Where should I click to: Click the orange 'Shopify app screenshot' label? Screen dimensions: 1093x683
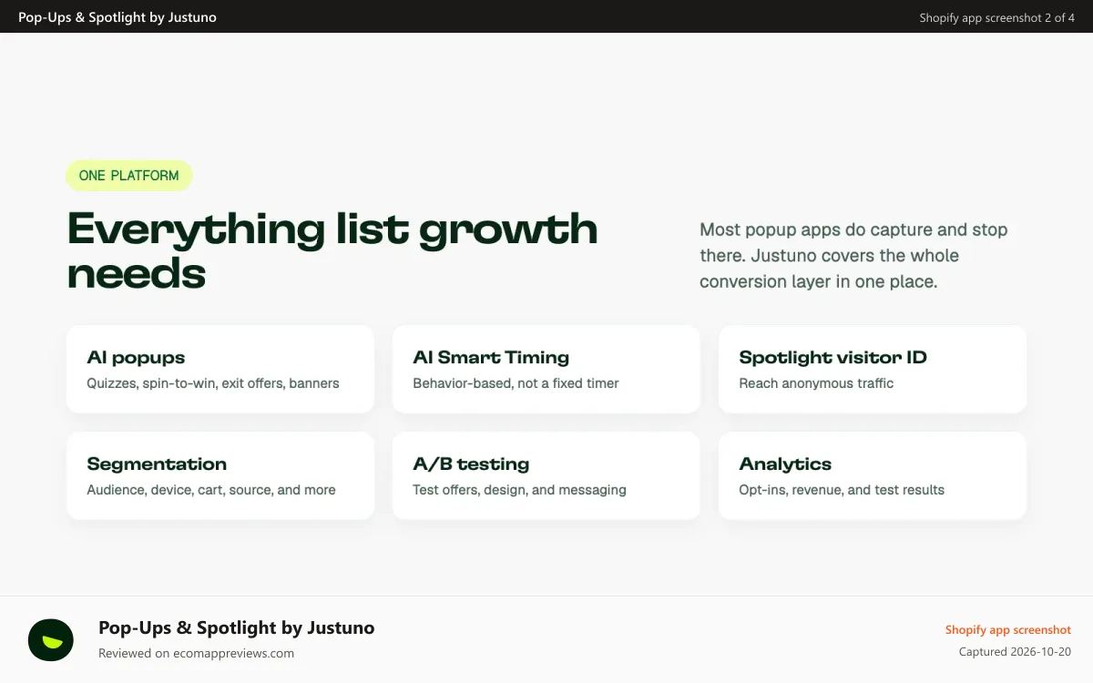1008,630
